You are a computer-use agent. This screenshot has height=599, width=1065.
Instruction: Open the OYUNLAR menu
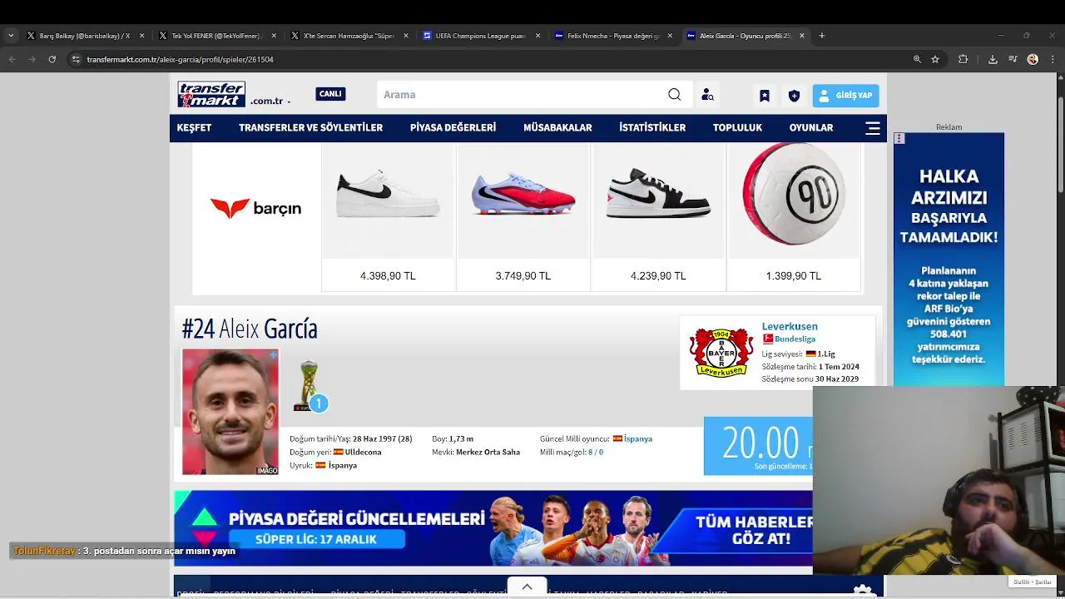[811, 128]
